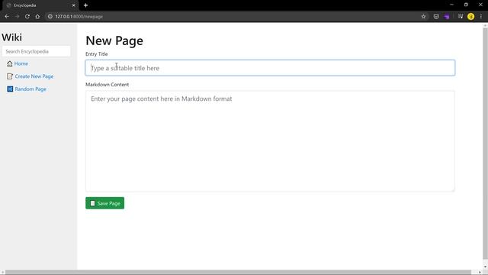
Task: Click the vertical scrollbar thumb
Action: pyautogui.click(x=485, y=144)
